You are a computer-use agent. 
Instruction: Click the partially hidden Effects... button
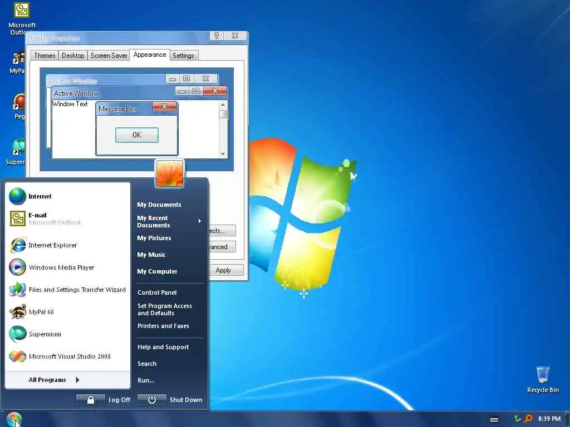(222, 231)
